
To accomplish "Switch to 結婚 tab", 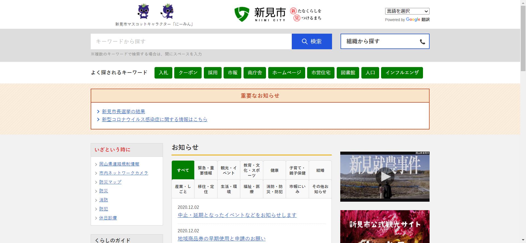I will click(320, 170).
